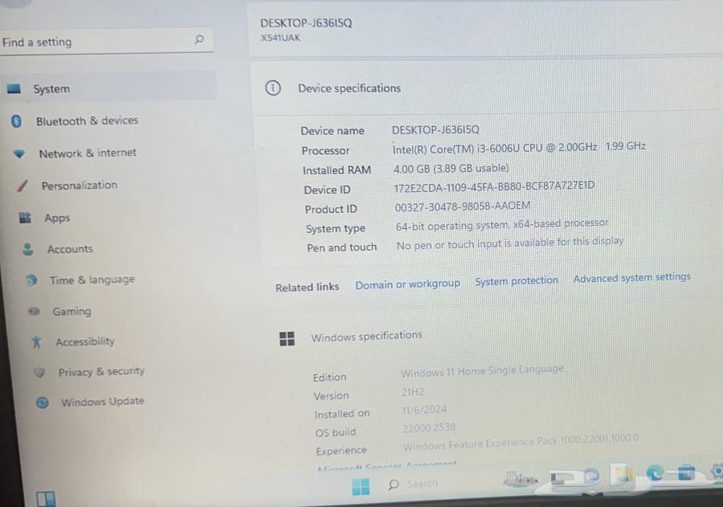723x507 pixels.
Task: Select the Installed on date 11/6/2024
Action: (x=424, y=410)
